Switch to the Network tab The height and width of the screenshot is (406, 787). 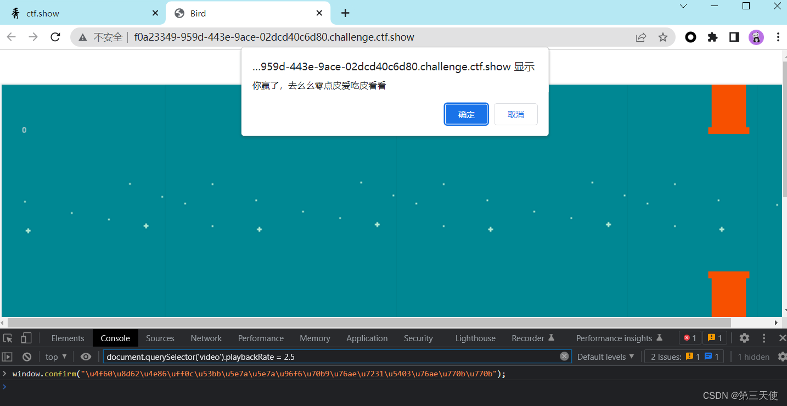(206, 338)
